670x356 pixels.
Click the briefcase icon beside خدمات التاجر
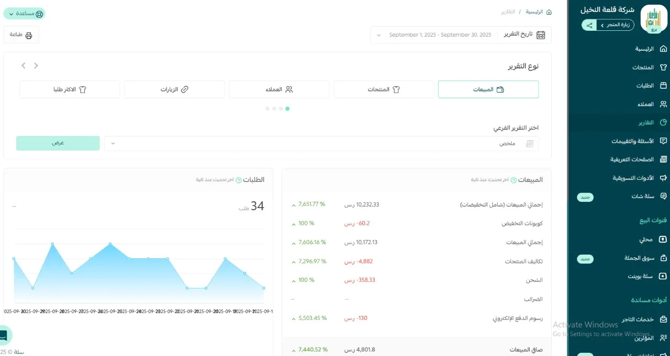[663, 319]
